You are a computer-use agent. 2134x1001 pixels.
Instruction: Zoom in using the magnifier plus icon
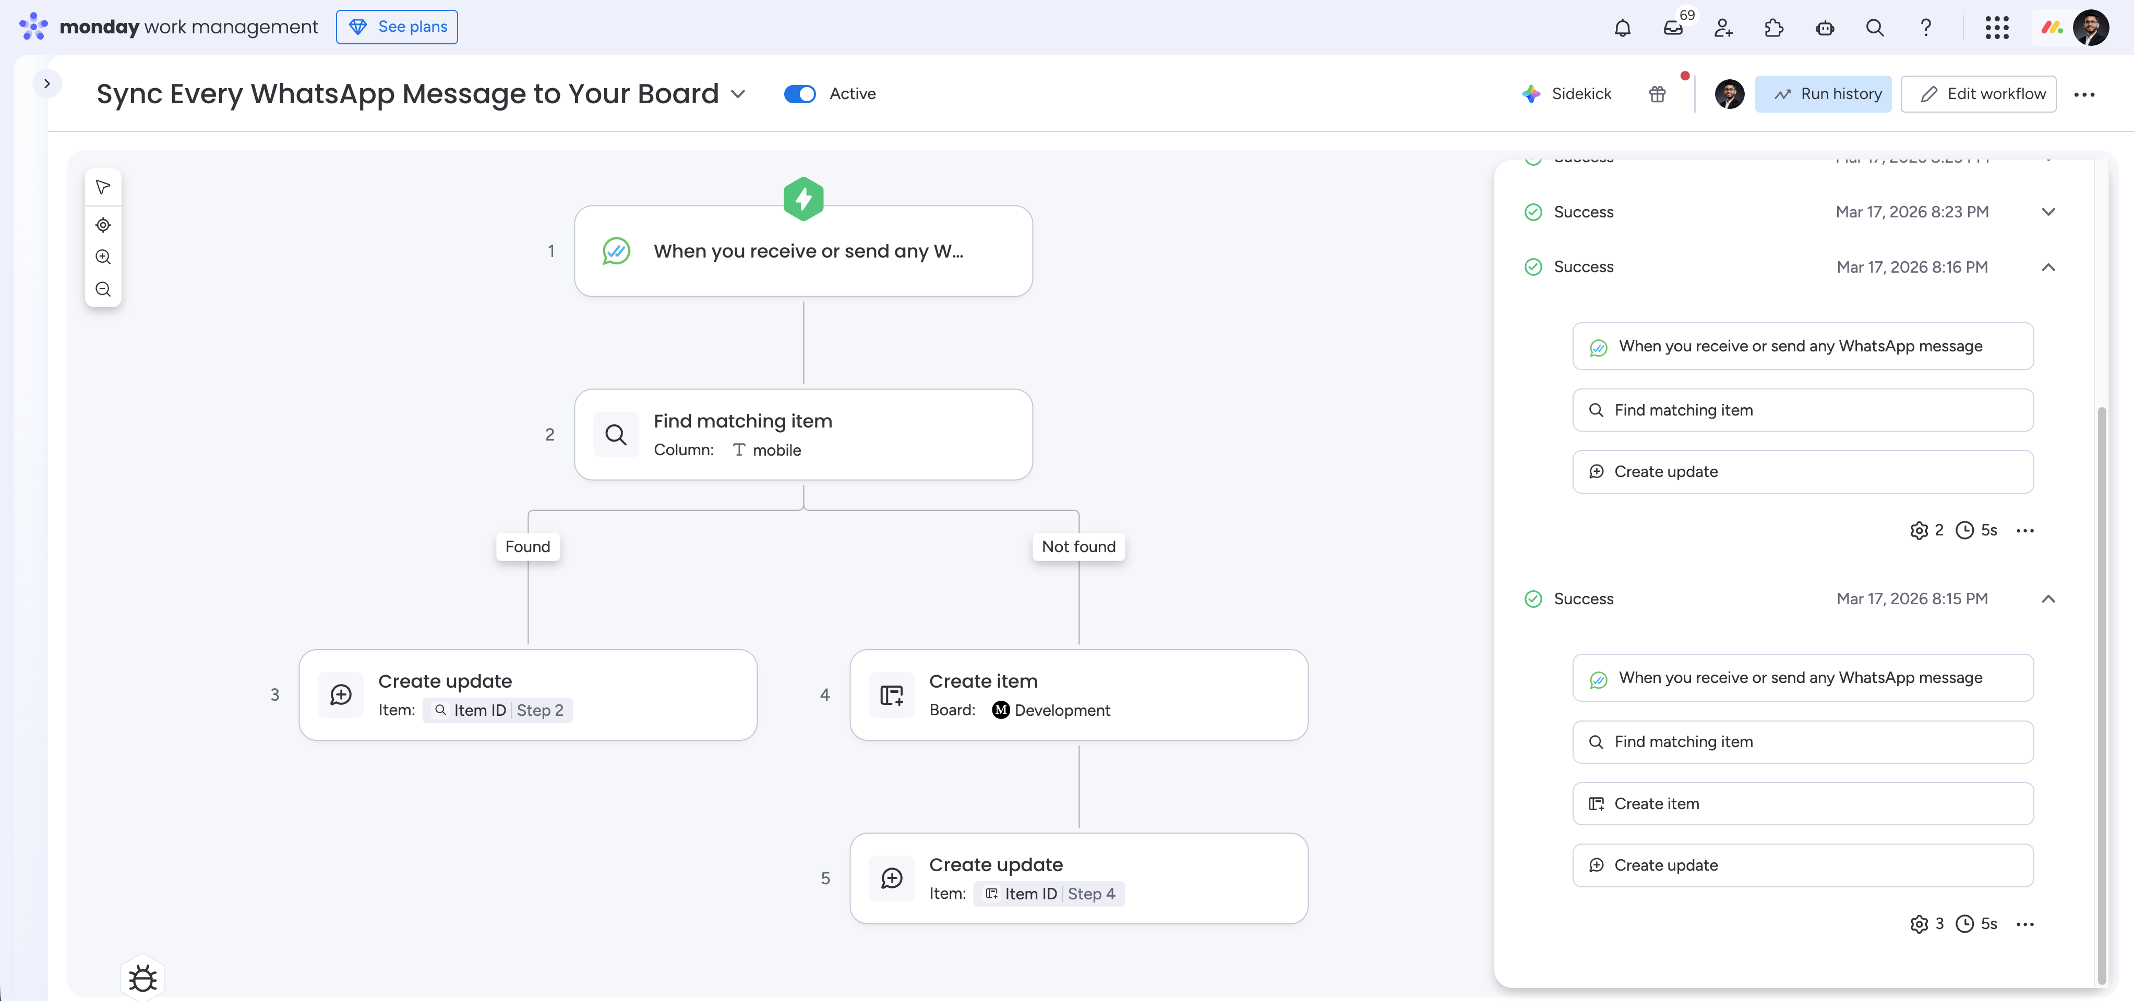103,257
